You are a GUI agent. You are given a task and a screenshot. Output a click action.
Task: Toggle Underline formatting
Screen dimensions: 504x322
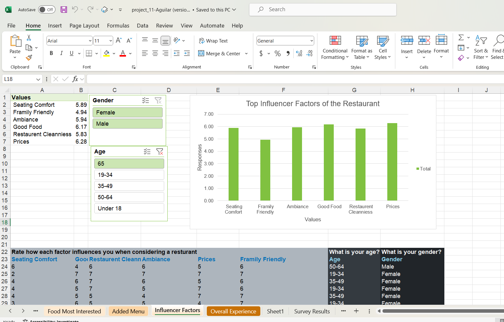coord(71,53)
